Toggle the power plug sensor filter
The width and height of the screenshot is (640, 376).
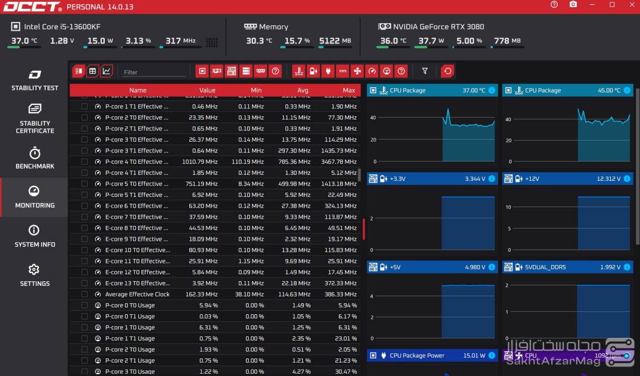328,71
